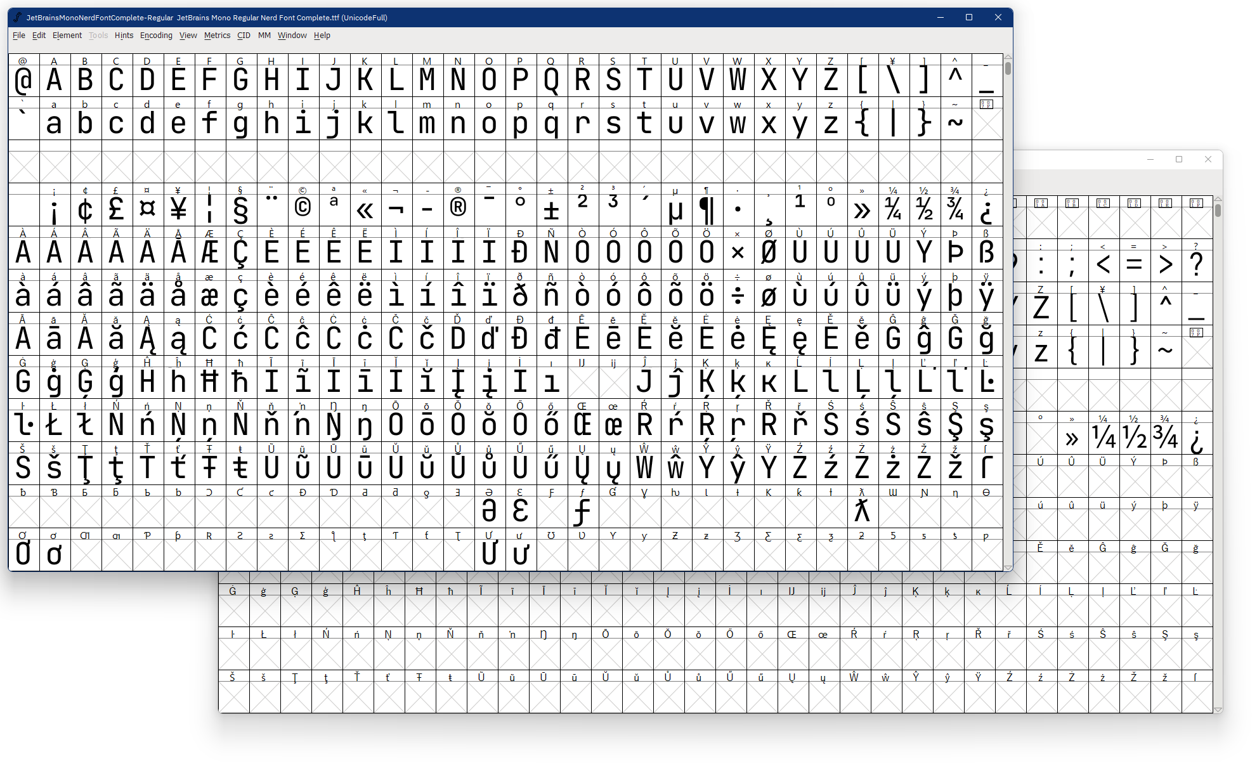Open the Element menu

[x=67, y=36]
